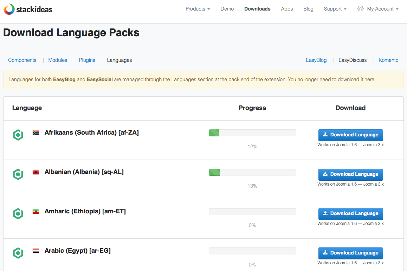Click the Progress column header

(x=252, y=108)
